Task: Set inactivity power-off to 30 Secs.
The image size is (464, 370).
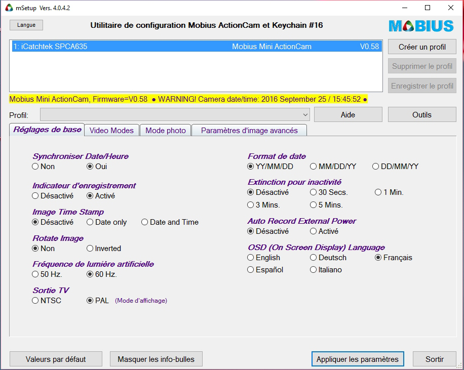Action: click(329, 192)
